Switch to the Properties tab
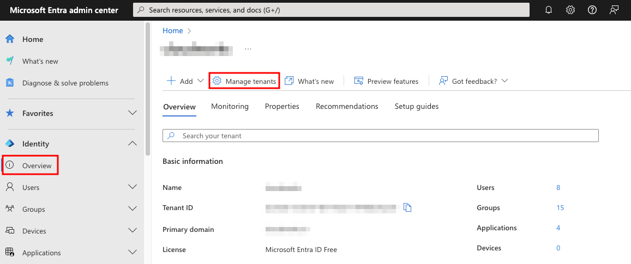Image resolution: width=631 pixels, height=264 pixels. click(282, 106)
